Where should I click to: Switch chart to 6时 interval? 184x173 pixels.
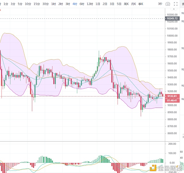82,4
